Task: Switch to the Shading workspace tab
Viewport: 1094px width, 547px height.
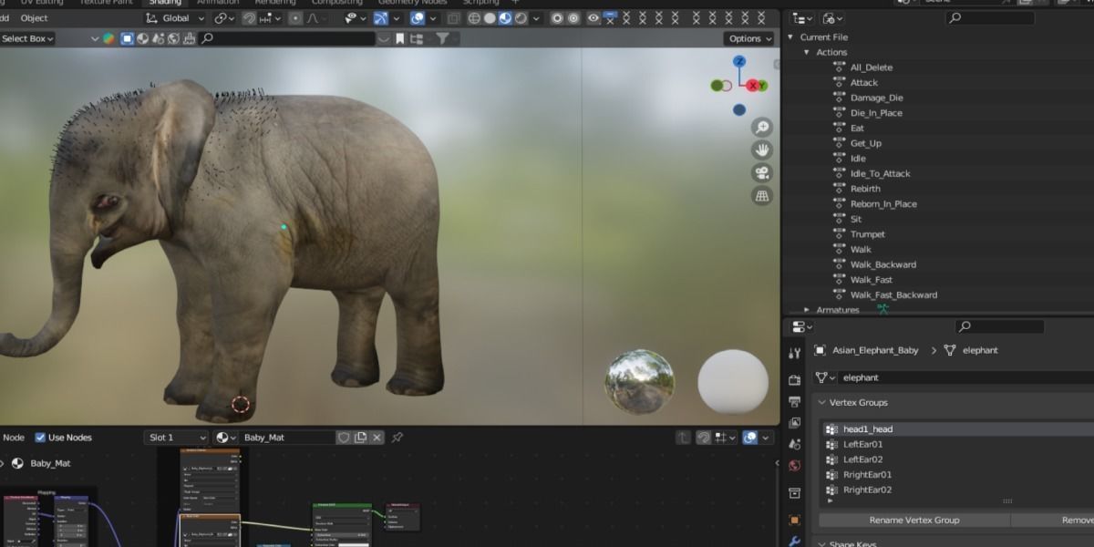Action: click(166, 3)
